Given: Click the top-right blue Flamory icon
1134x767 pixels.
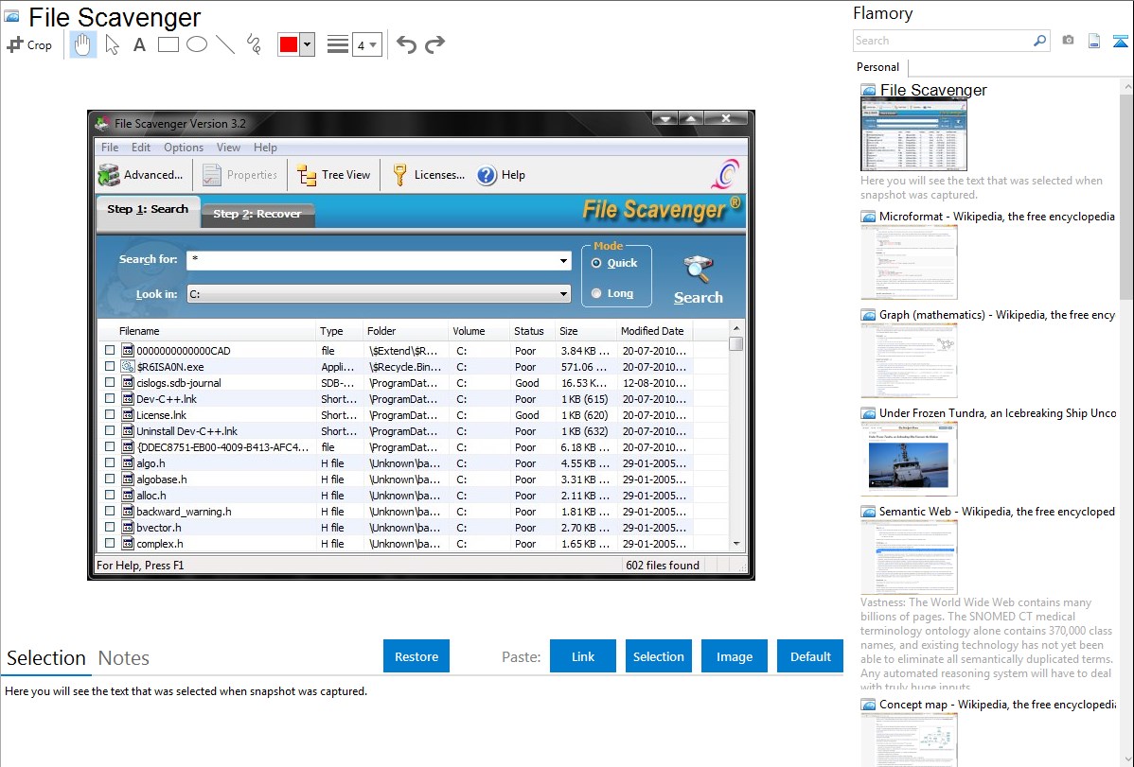Looking at the screenshot, I should click(x=1120, y=41).
